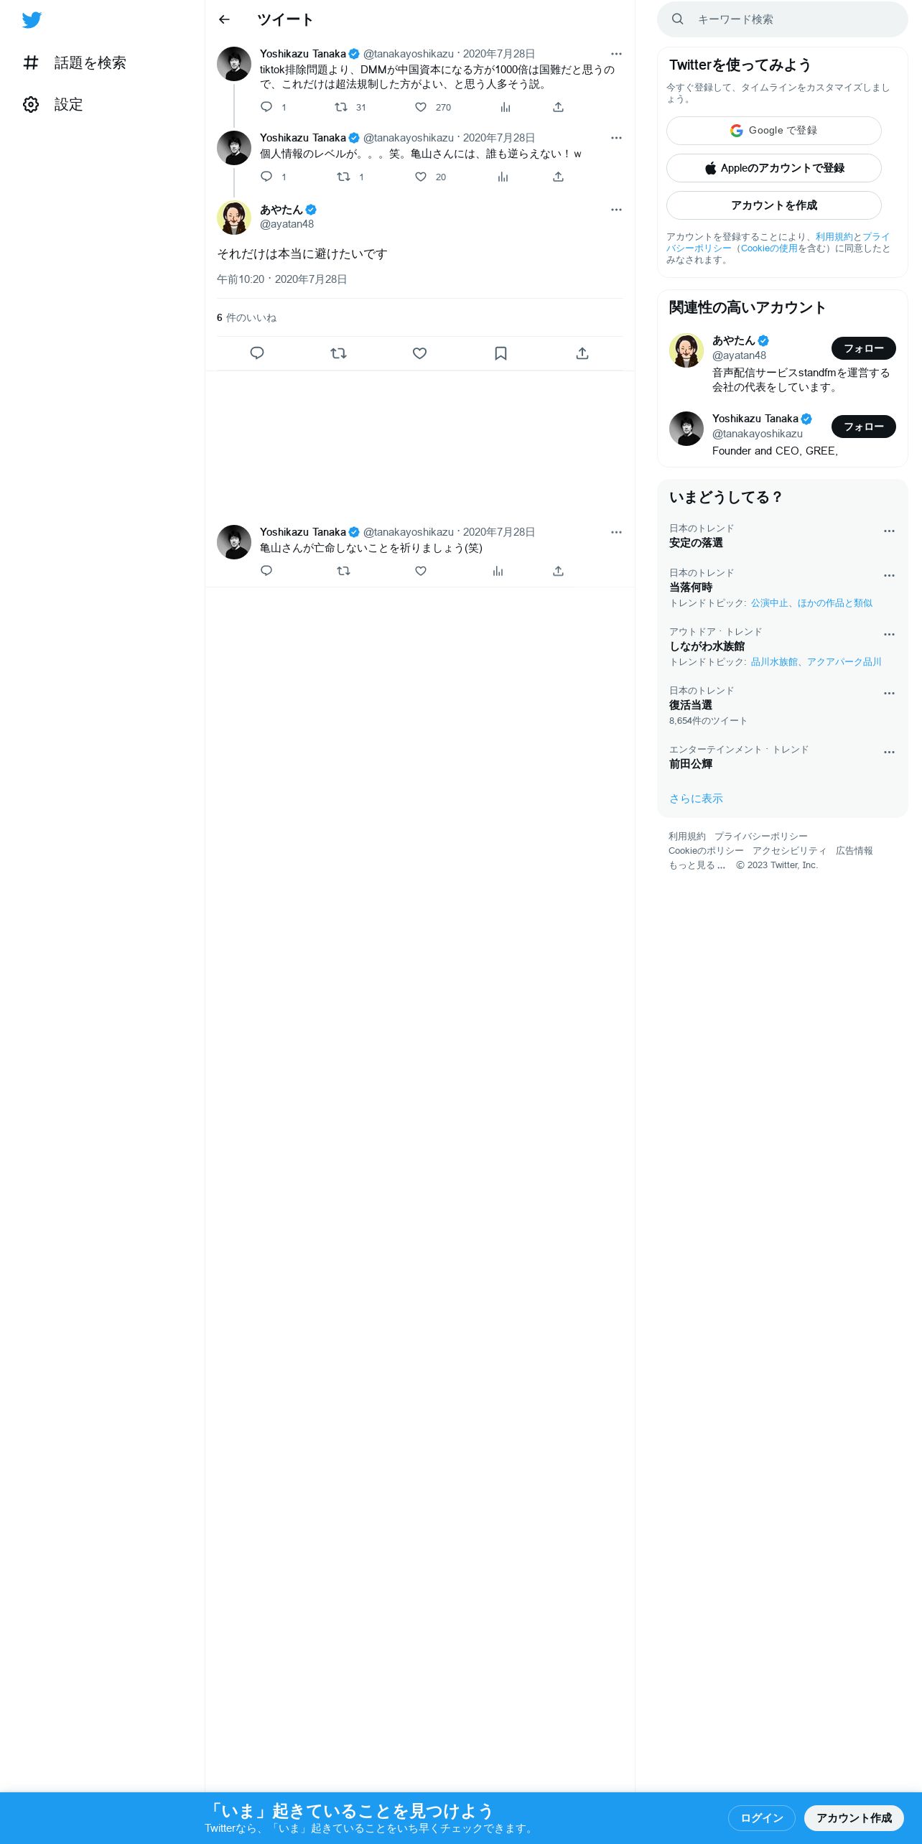The image size is (922, 1844).
Task: Click さらに表示 link under trends
Action: [x=696, y=798]
